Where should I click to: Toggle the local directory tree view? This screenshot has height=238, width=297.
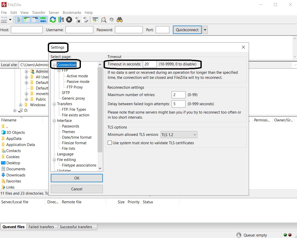point(26,20)
